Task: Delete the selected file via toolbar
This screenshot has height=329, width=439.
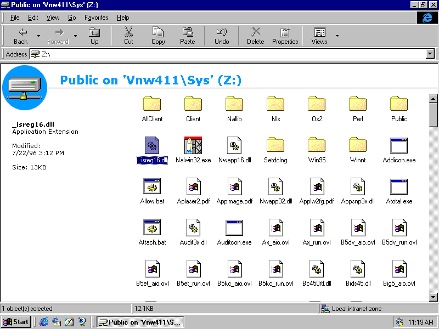Action: (x=255, y=36)
